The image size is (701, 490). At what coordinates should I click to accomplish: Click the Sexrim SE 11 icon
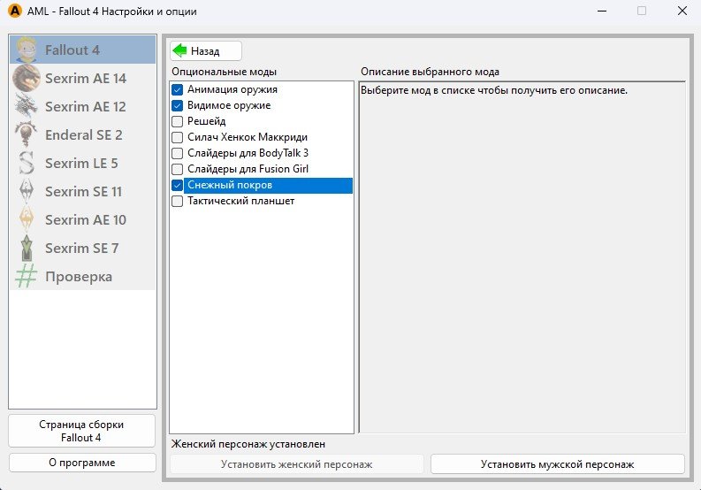pos(27,192)
